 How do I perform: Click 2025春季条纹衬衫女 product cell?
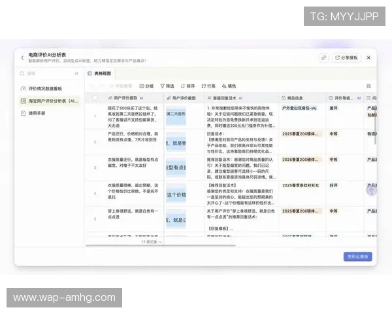point(301,186)
